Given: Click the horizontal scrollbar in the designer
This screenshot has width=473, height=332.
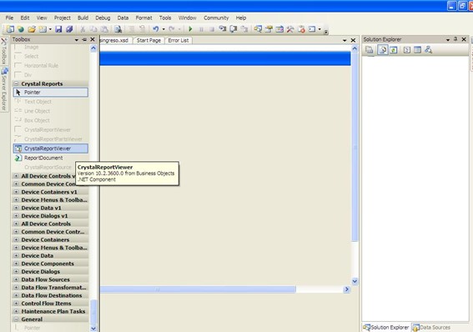Looking at the screenshot, I should tap(198, 289).
